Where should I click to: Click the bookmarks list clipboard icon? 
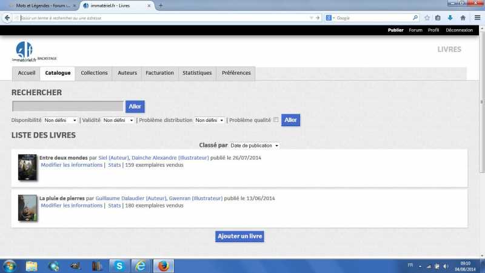pos(438,18)
